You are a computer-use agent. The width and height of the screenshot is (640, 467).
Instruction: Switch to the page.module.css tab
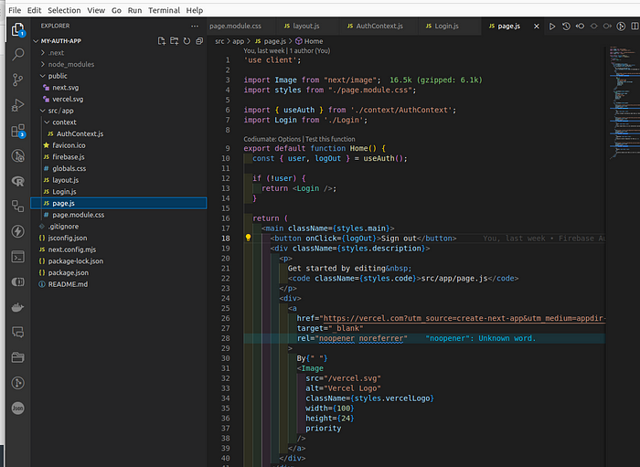pos(236,27)
